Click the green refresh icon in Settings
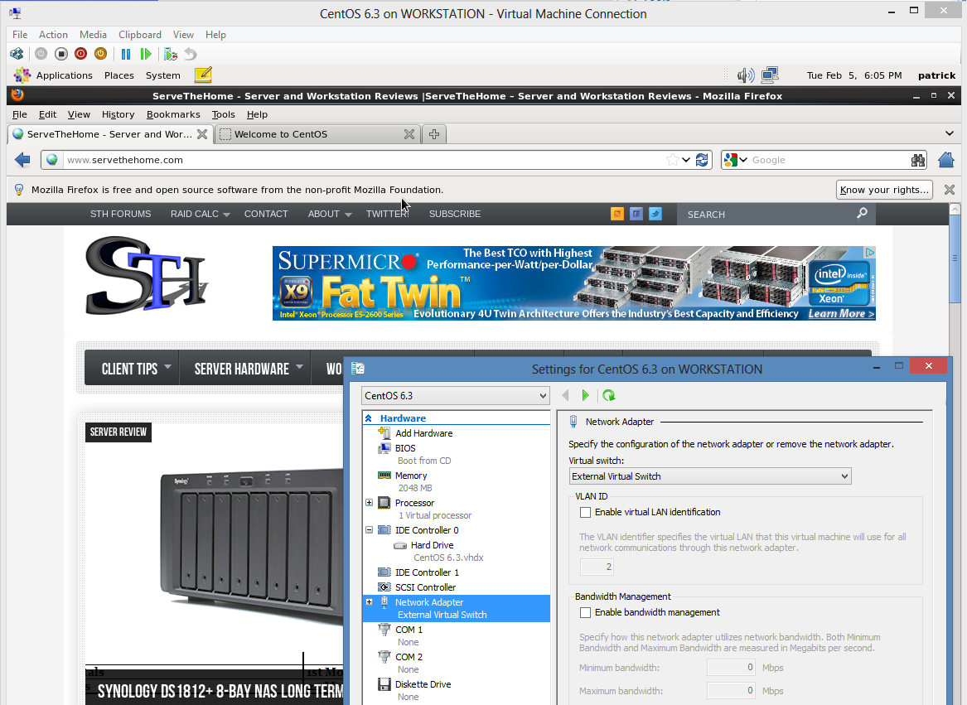The width and height of the screenshot is (967, 705). [609, 396]
